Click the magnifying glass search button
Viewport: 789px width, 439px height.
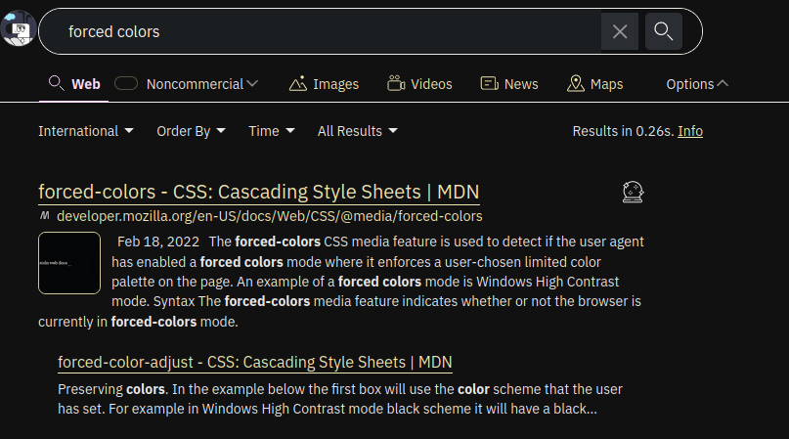pos(664,32)
